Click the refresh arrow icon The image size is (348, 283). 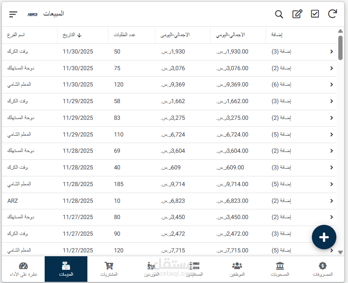tap(332, 14)
